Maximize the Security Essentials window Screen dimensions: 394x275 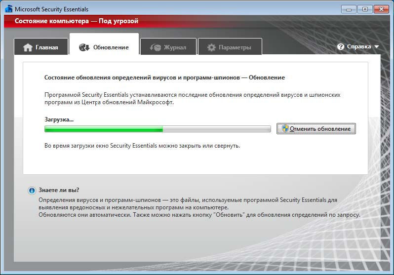(x=364, y=8)
